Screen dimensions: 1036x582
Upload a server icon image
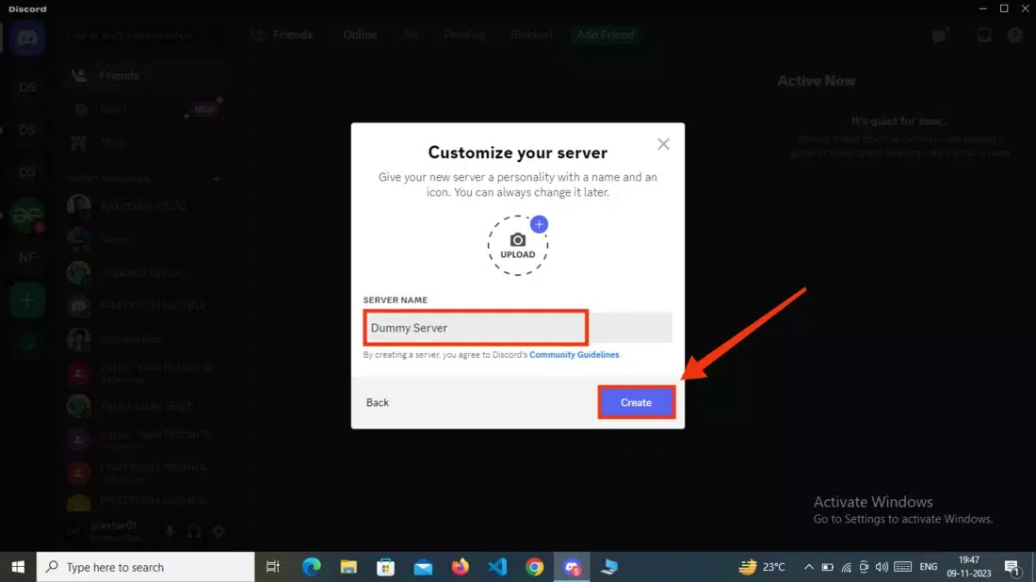click(x=517, y=245)
